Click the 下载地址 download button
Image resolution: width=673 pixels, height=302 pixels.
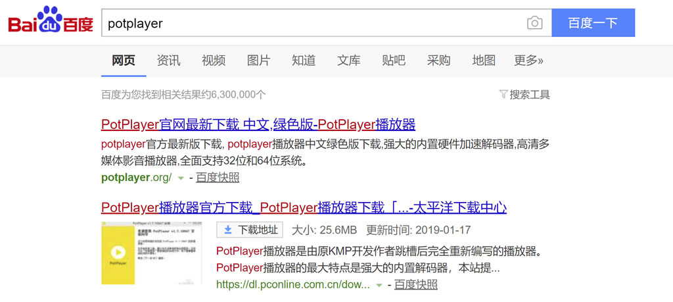click(250, 230)
